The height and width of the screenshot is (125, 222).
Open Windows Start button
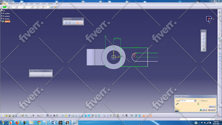[3, 123]
